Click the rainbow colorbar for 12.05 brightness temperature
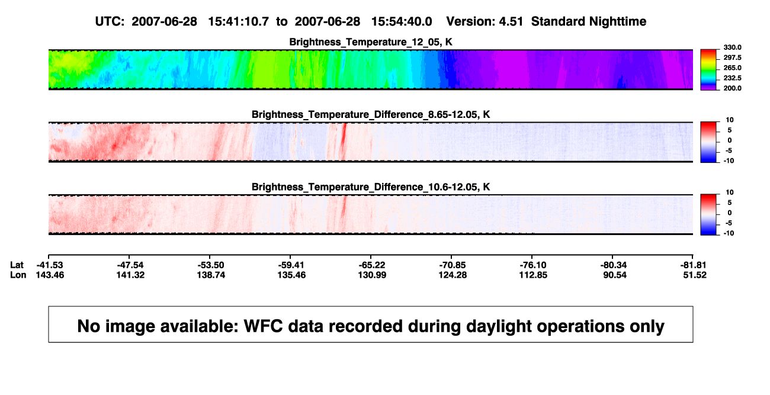770x395 pixels. (709, 70)
